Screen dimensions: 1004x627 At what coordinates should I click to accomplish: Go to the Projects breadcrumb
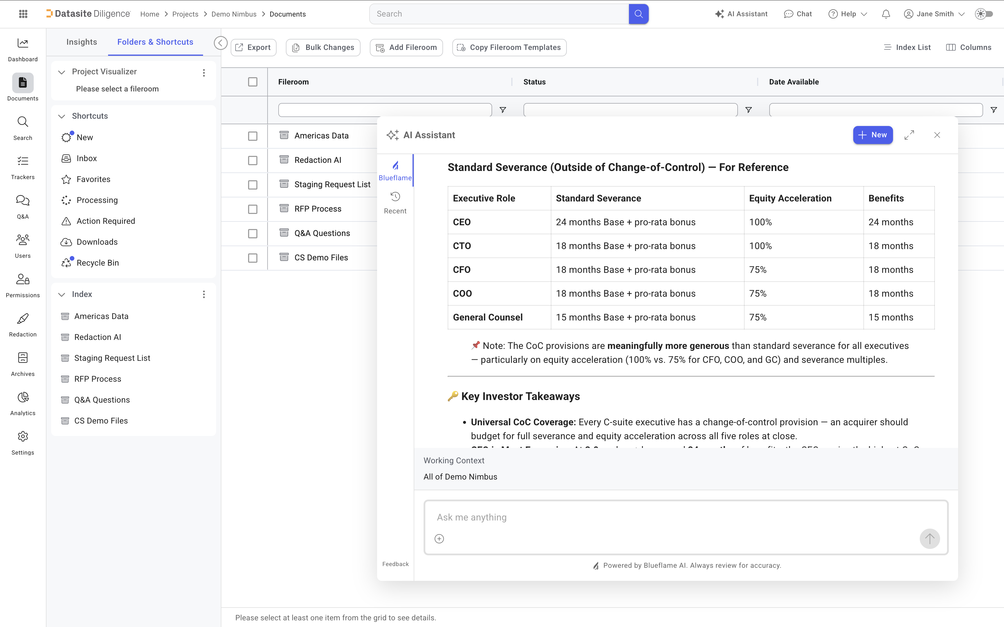click(x=185, y=14)
